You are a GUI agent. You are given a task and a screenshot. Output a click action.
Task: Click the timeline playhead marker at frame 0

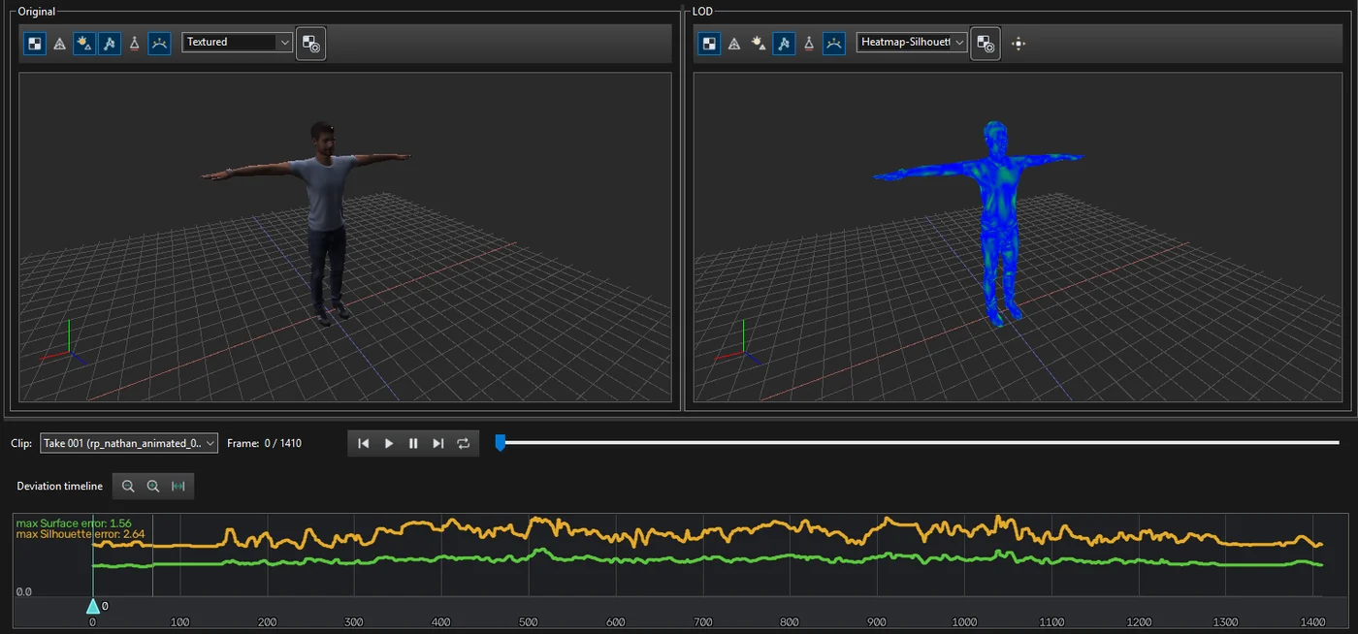[x=93, y=606]
